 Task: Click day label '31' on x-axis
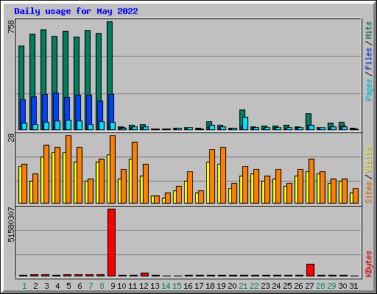point(353,286)
